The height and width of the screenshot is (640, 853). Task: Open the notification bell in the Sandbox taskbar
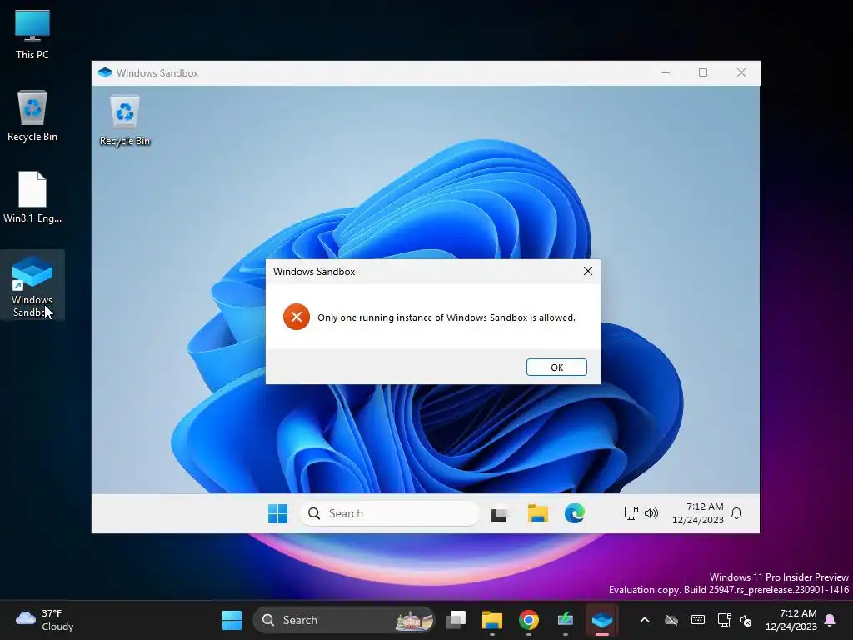point(736,513)
